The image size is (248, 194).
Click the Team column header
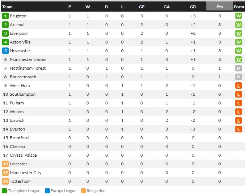pos(7,7)
